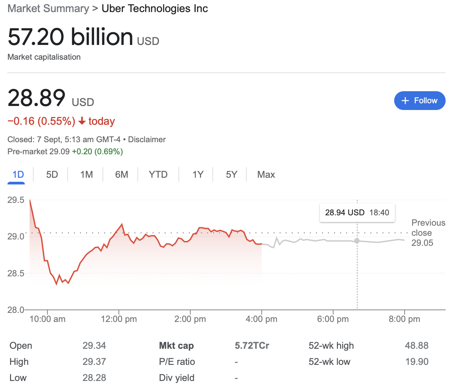Click the Follow button
This screenshot has height=387, width=453.
click(x=420, y=101)
